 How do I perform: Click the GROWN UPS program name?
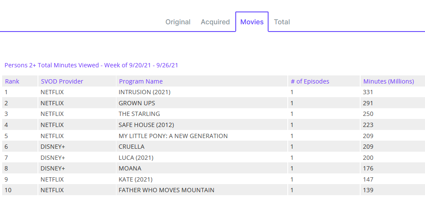click(x=137, y=103)
